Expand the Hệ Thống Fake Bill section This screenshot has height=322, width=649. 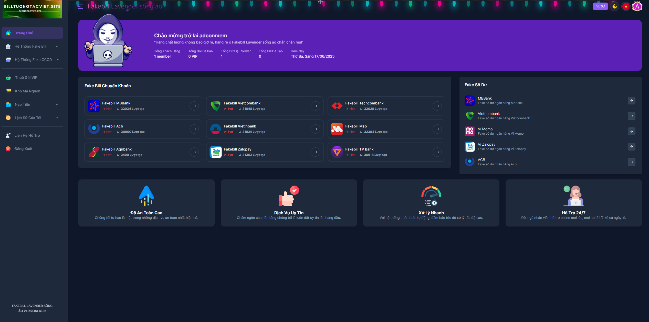pos(32,46)
